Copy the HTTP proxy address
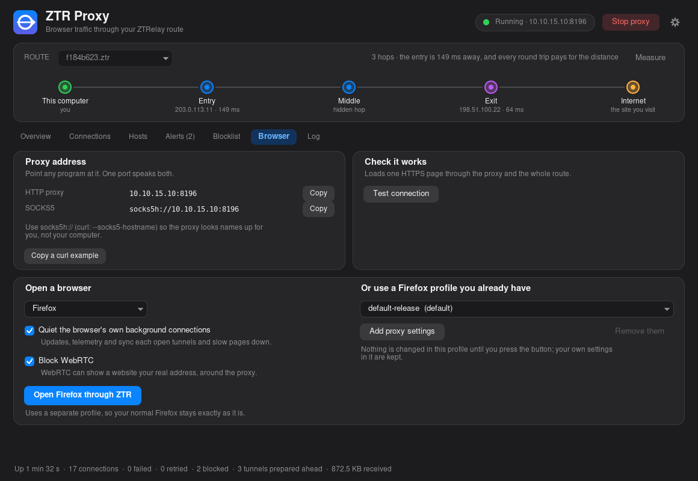698x481 pixels. [318, 193]
